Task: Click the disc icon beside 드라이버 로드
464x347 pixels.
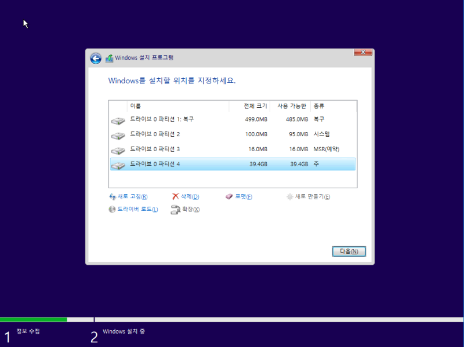Action: click(112, 209)
